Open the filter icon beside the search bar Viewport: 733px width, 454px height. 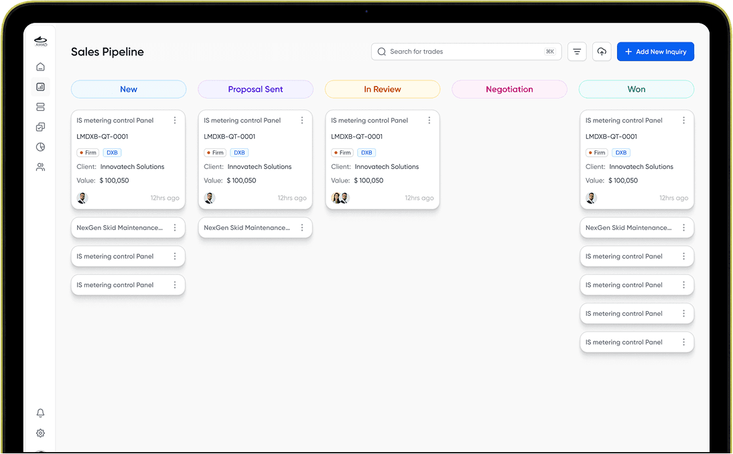coord(577,52)
